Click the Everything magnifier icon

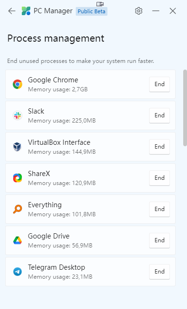pos(18,209)
